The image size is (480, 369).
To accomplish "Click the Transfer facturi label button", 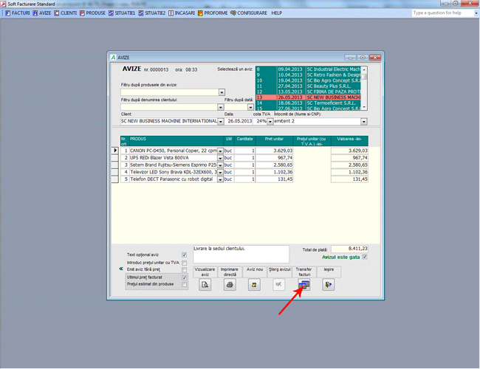I will (304, 272).
